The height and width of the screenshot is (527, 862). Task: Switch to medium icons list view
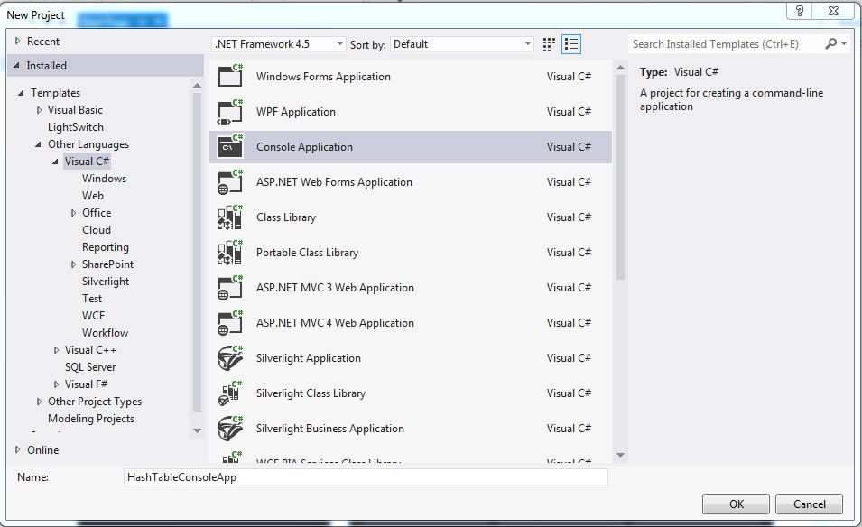[x=571, y=44]
